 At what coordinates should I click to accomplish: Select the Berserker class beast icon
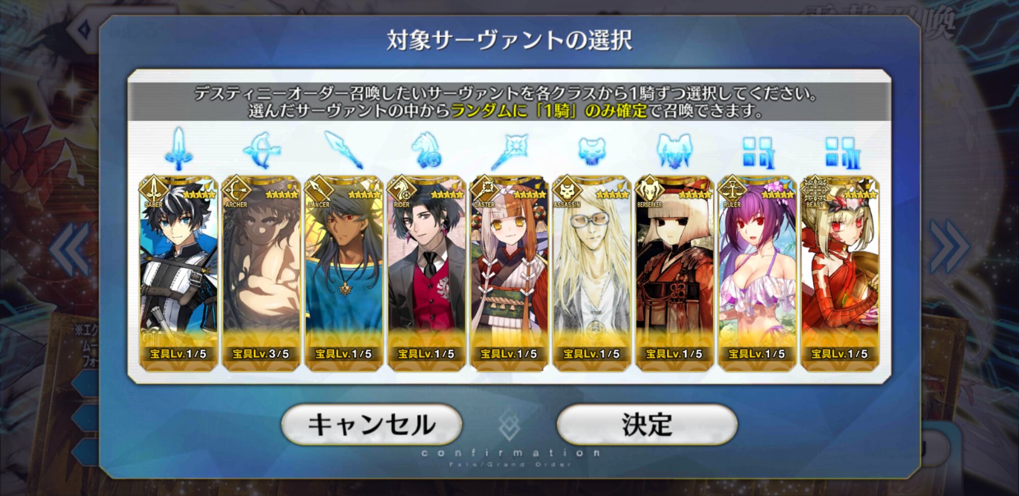click(x=674, y=150)
